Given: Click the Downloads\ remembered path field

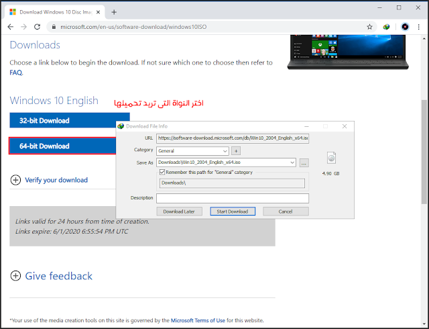Looking at the screenshot, I should pos(232,183).
